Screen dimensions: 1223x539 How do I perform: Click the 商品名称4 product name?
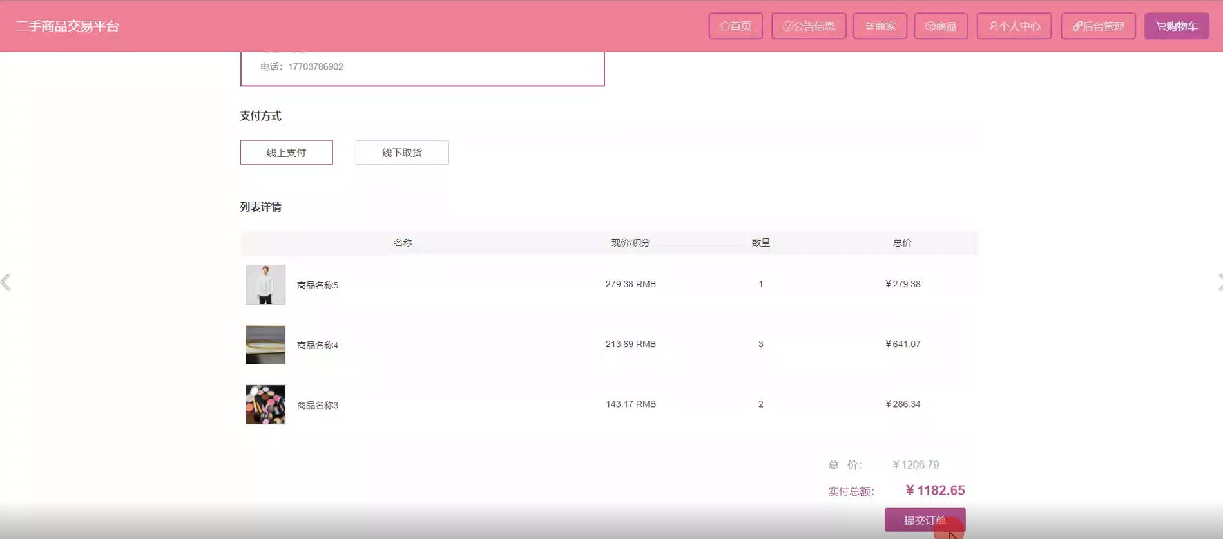(x=317, y=345)
